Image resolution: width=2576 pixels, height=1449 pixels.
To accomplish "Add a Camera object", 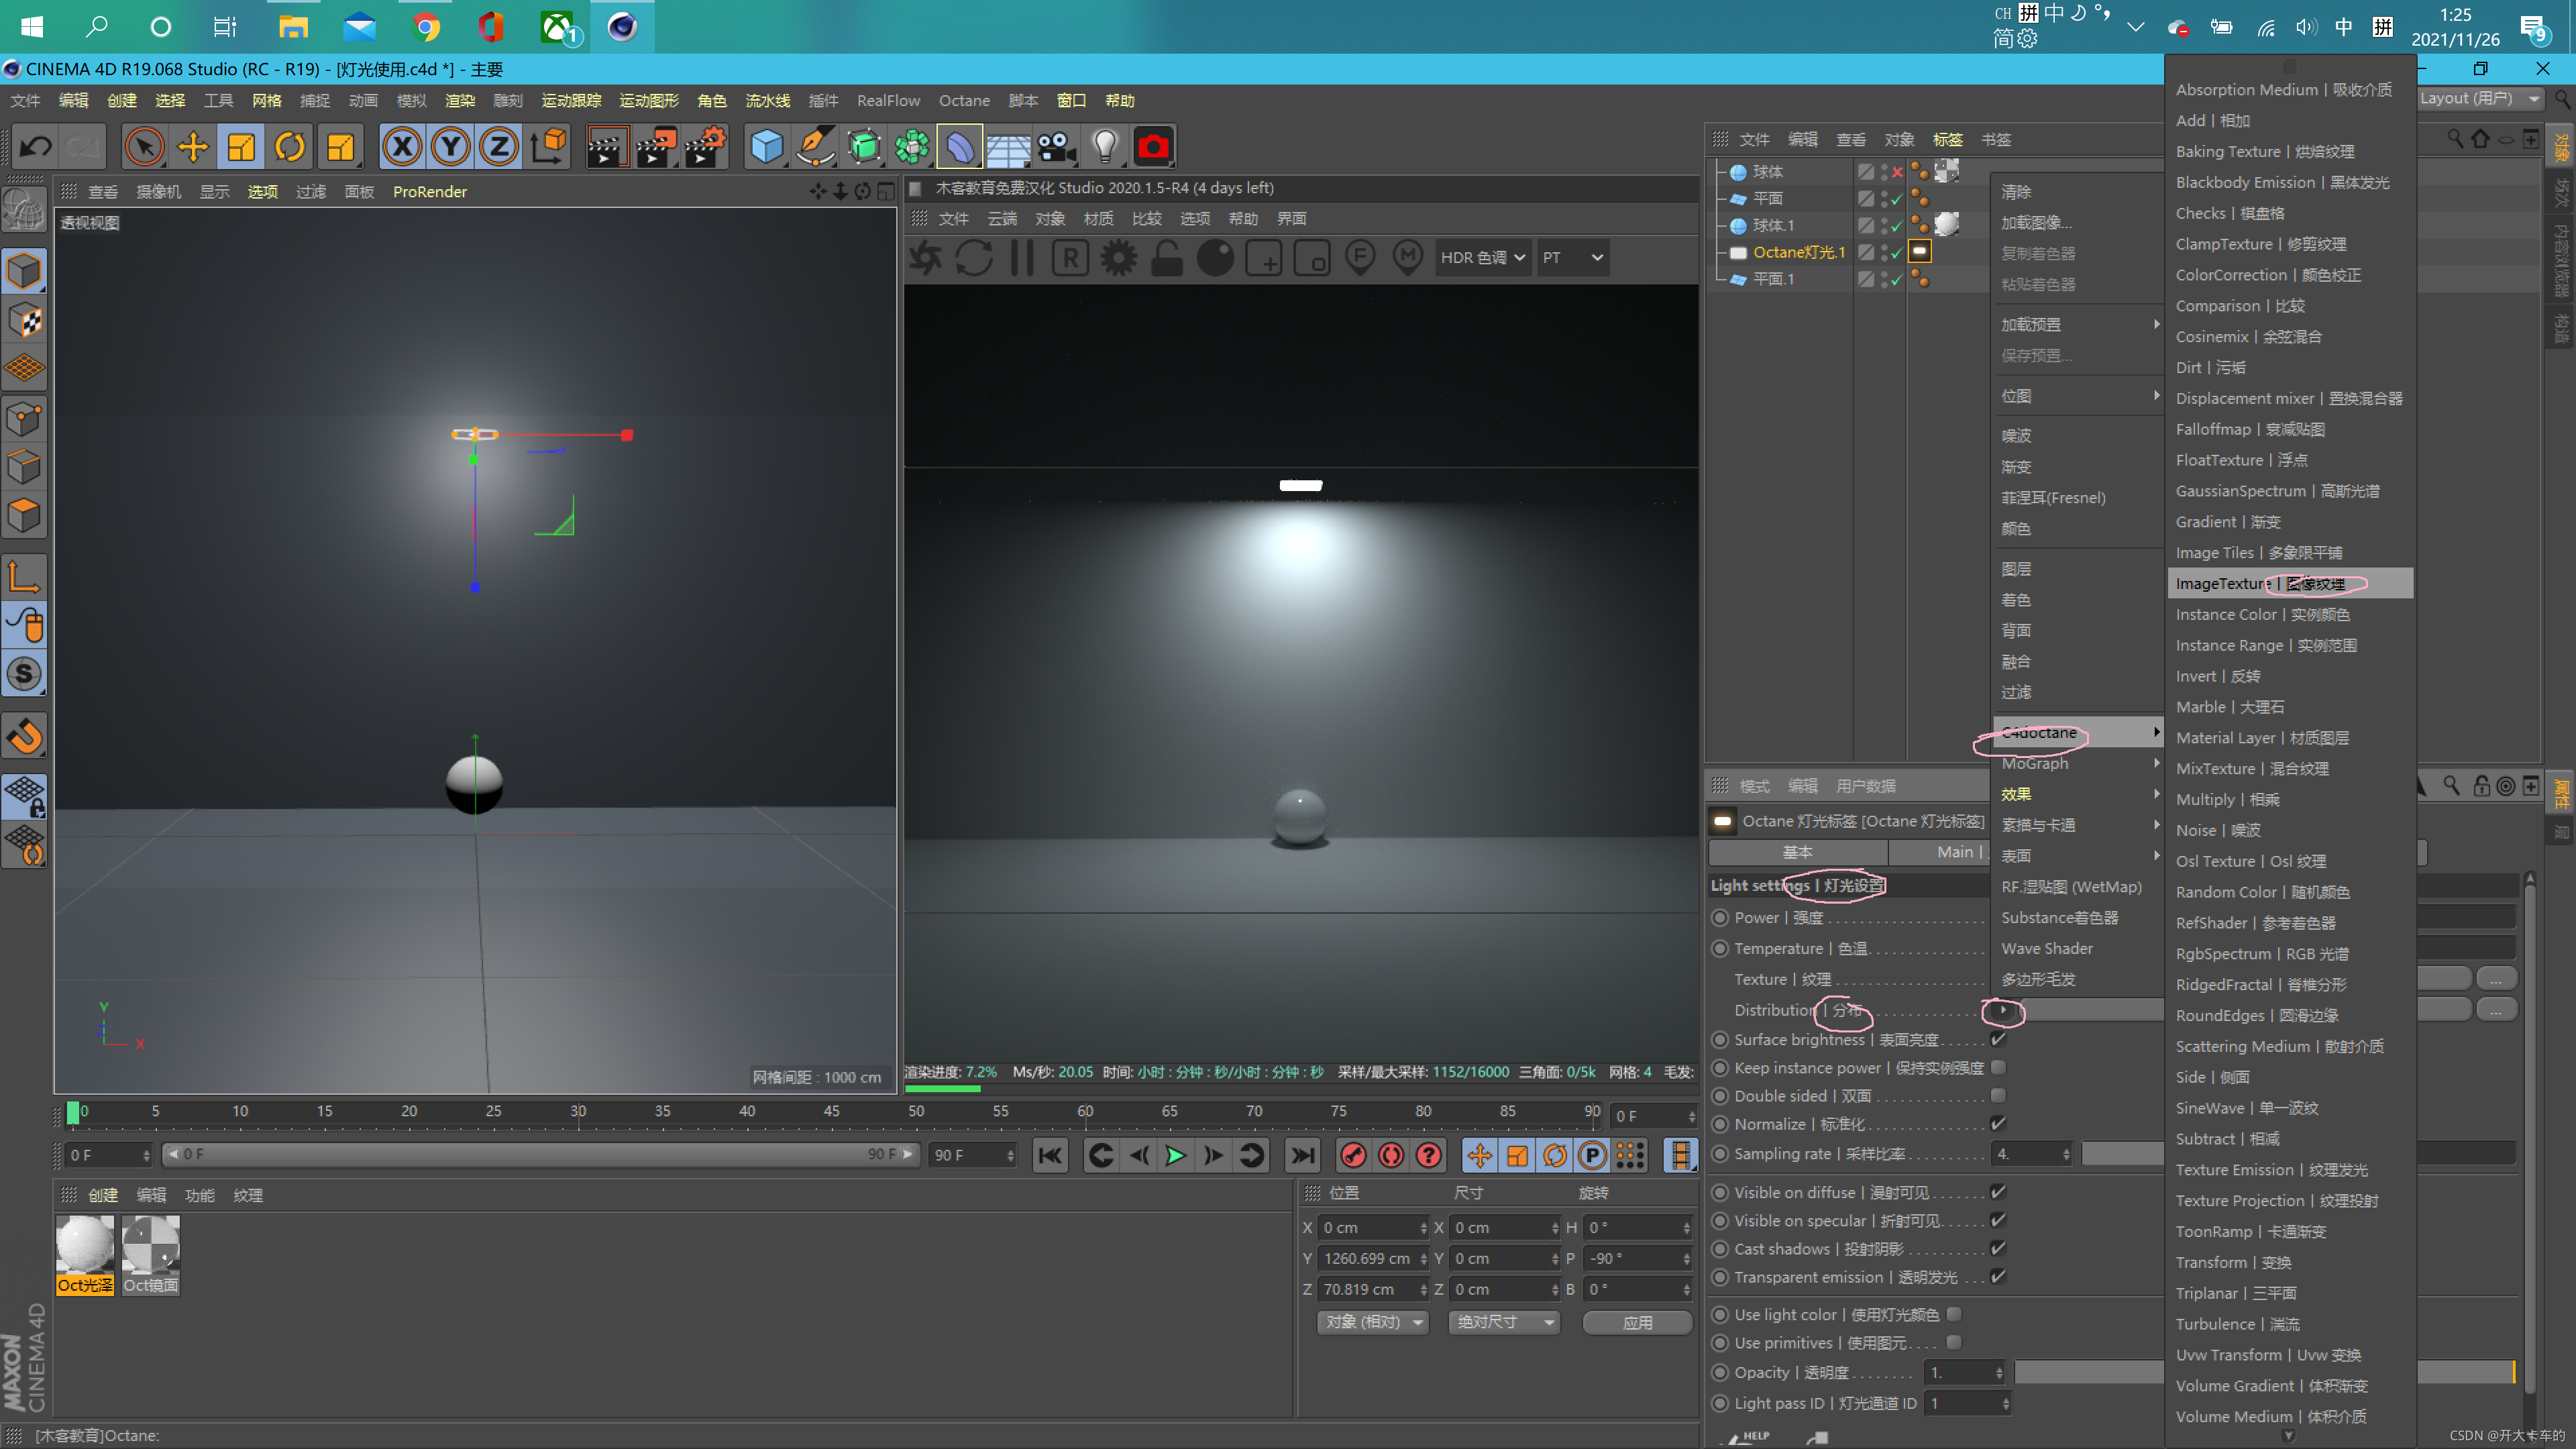I will (1056, 147).
